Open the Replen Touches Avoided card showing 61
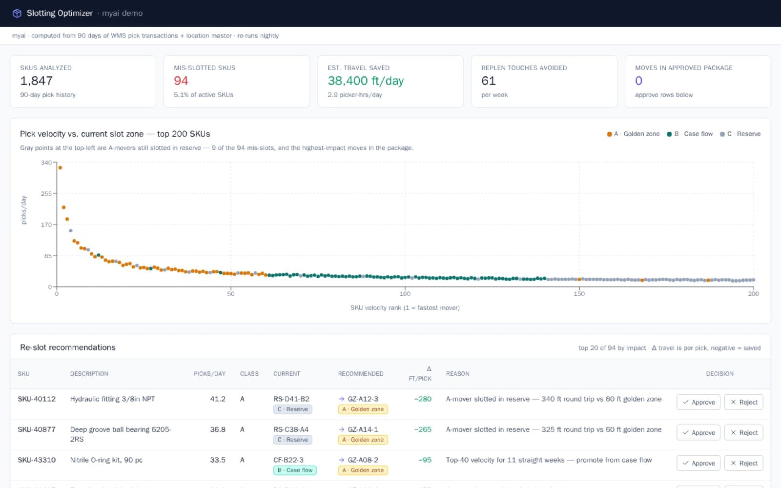Image resolution: width=781 pixels, height=488 pixels. coord(544,81)
